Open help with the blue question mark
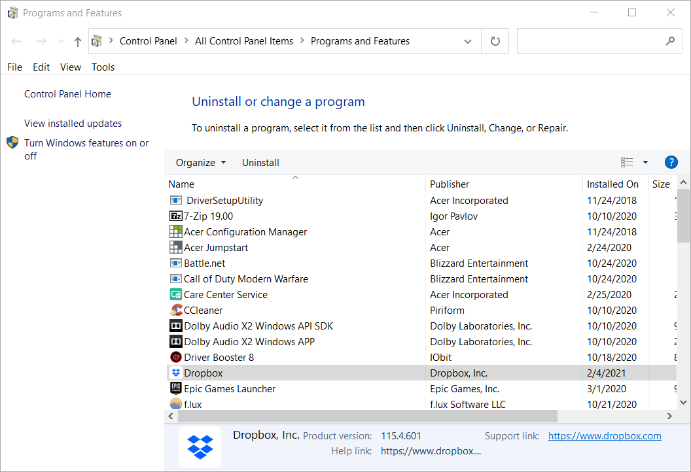Screen dimensions: 691x472 point(671,163)
